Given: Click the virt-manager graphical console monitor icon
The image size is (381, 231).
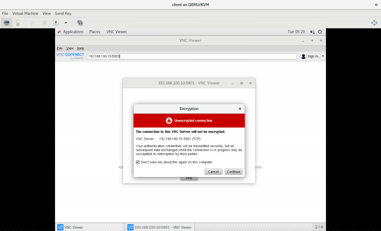Looking at the screenshot, I should [x=6, y=23].
